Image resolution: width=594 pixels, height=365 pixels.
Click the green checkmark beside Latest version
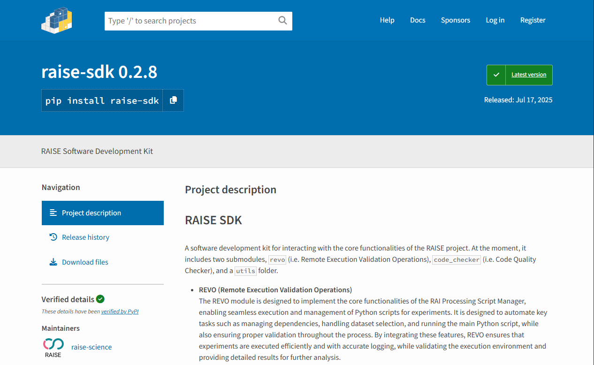click(496, 75)
